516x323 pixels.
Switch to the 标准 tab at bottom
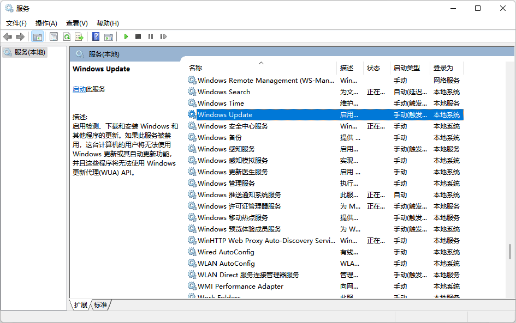click(100, 305)
